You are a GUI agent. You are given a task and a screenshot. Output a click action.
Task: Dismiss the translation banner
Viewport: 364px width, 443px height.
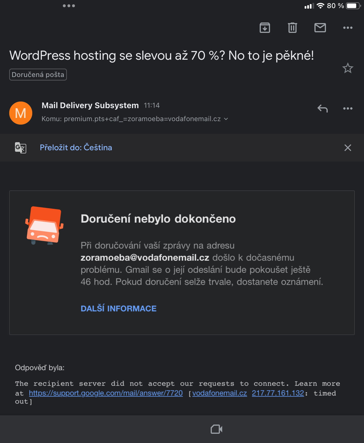[x=348, y=148]
